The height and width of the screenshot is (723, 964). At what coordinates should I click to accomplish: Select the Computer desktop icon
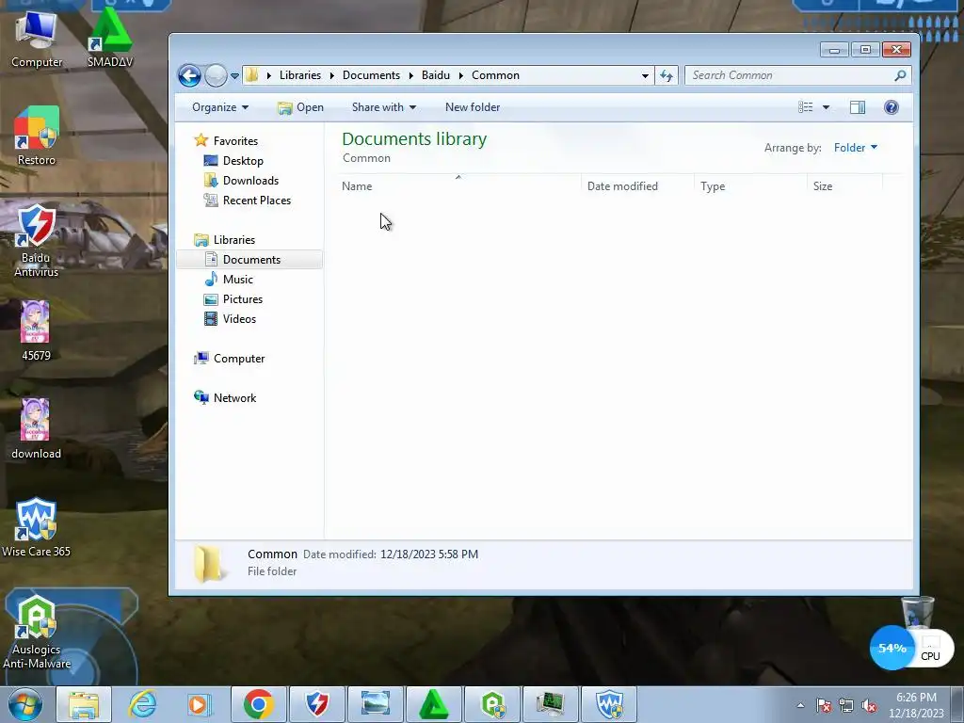point(37,40)
